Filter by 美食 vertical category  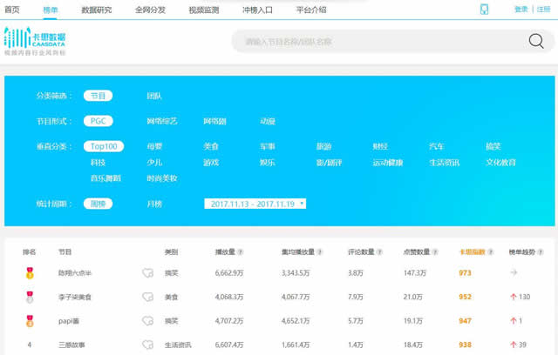click(211, 146)
